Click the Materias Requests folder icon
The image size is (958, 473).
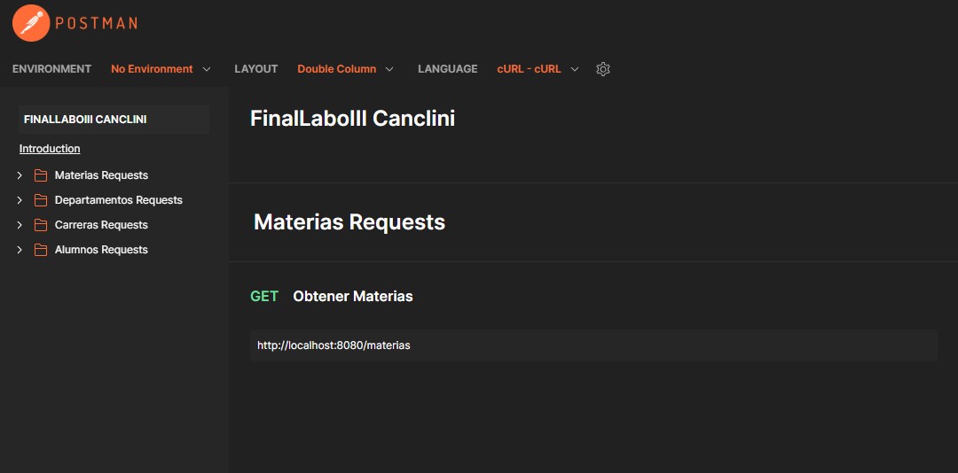click(40, 175)
